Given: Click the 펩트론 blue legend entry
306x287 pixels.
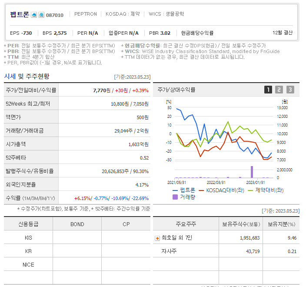Looking at the screenshot, I should [x=184, y=190].
